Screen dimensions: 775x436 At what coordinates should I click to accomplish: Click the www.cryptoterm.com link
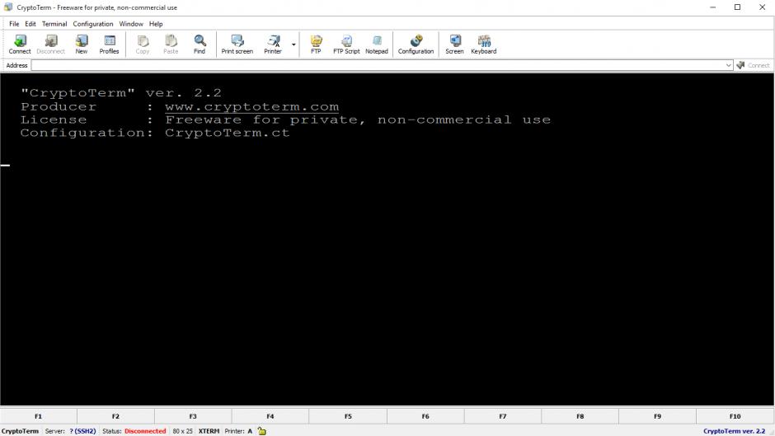coord(251,106)
